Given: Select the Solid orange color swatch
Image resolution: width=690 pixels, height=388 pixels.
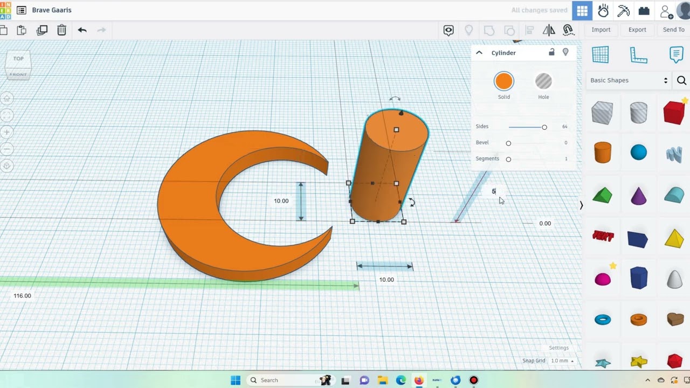Looking at the screenshot, I should 504,81.
